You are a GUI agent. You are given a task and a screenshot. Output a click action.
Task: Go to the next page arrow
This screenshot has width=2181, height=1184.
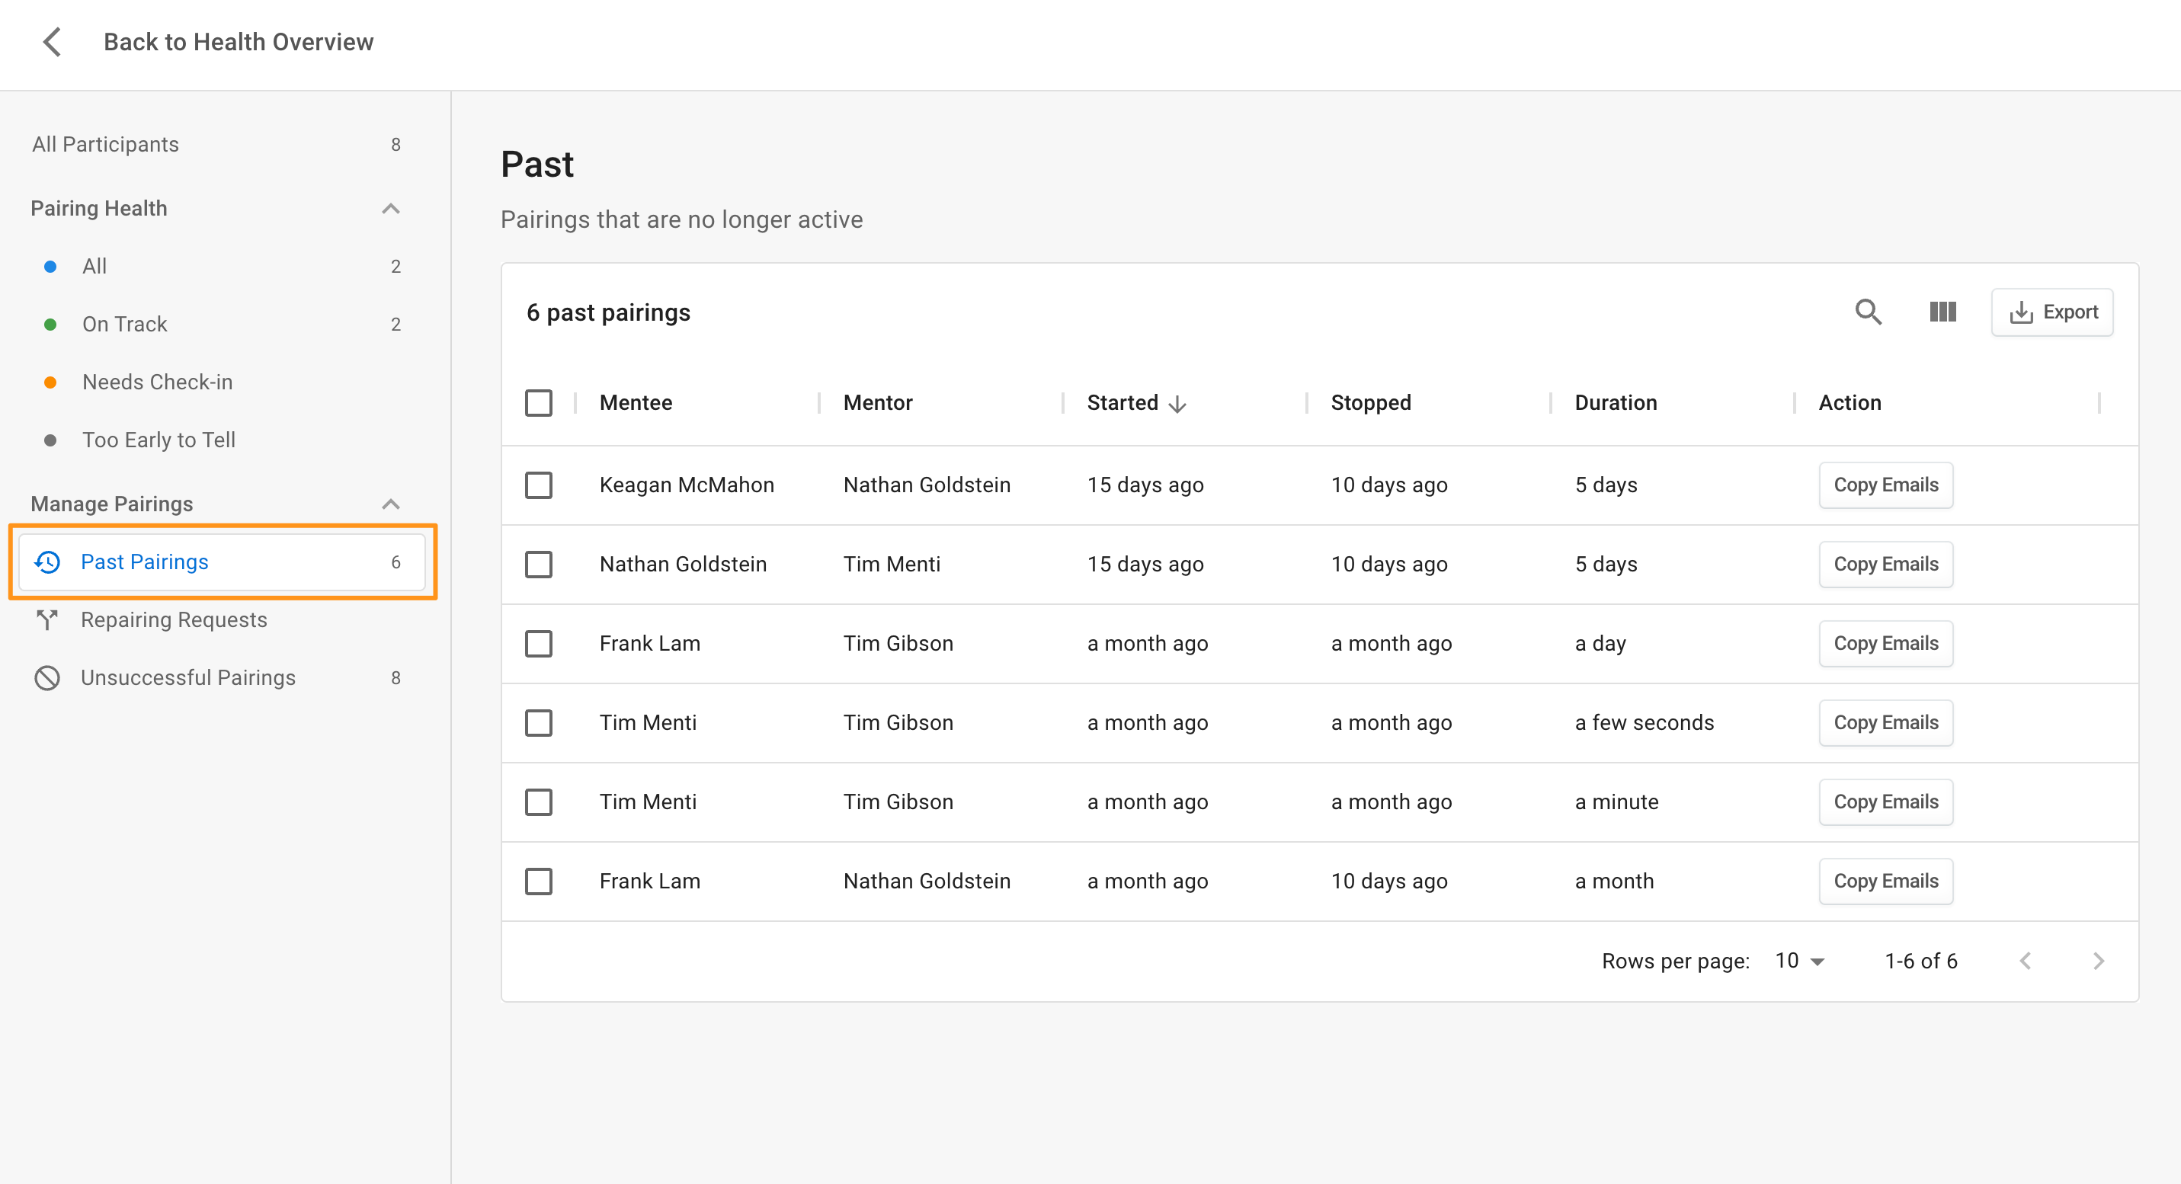(x=2098, y=961)
